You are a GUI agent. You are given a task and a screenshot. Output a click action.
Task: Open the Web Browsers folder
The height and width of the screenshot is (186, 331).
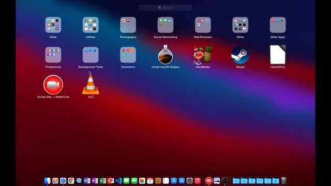point(203,25)
